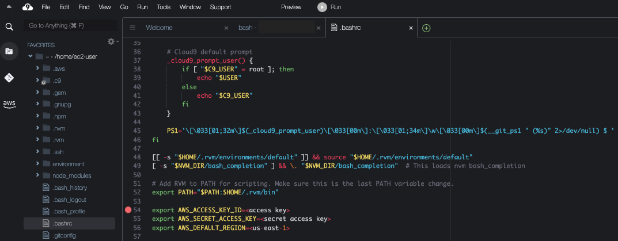Click the AWS_ACCESS_KEY_ID export line
This screenshot has height=241, width=618.
[221, 210]
